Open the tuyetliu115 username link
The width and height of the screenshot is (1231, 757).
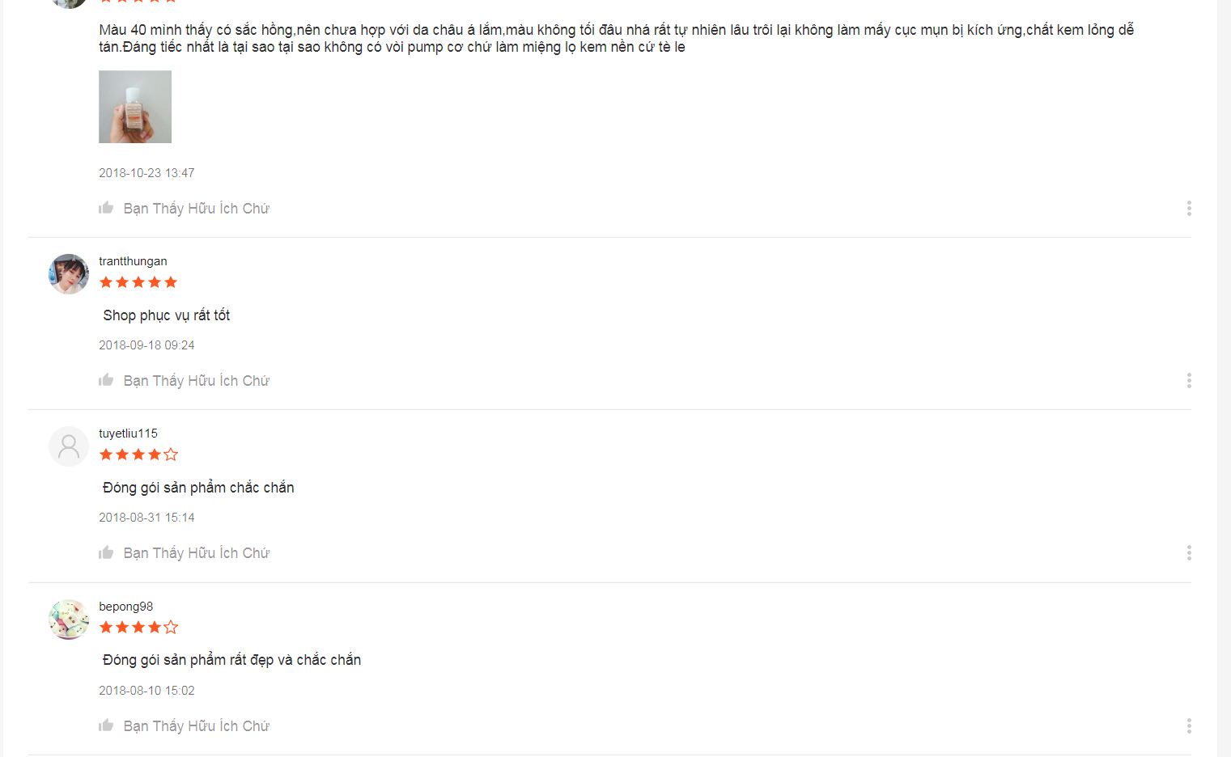coord(128,433)
